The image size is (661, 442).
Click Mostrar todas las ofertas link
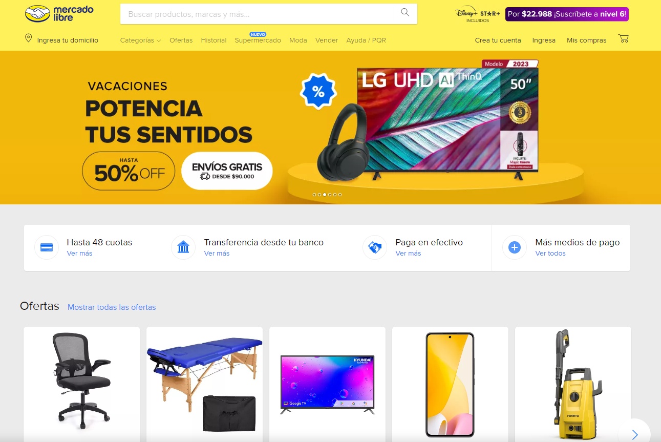point(112,307)
